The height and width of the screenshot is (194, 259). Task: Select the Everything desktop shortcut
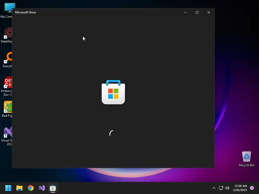(7, 60)
